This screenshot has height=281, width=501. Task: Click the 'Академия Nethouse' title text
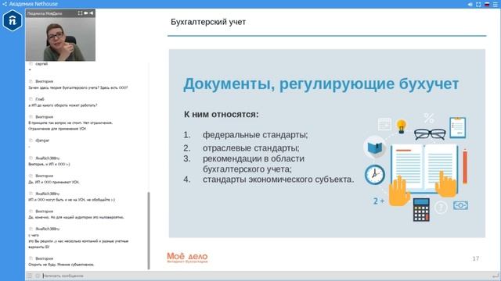coord(34,4)
